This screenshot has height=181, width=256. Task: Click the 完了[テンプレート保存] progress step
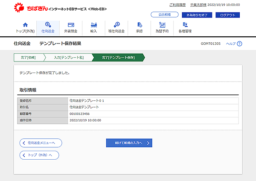point(118,58)
